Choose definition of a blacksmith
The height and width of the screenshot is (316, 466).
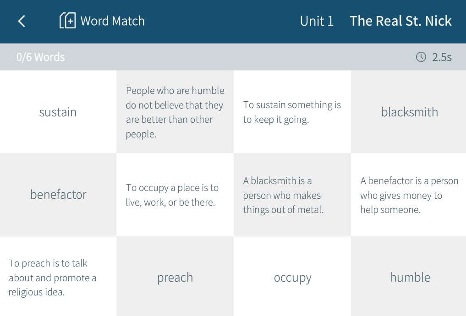tap(292, 195)
